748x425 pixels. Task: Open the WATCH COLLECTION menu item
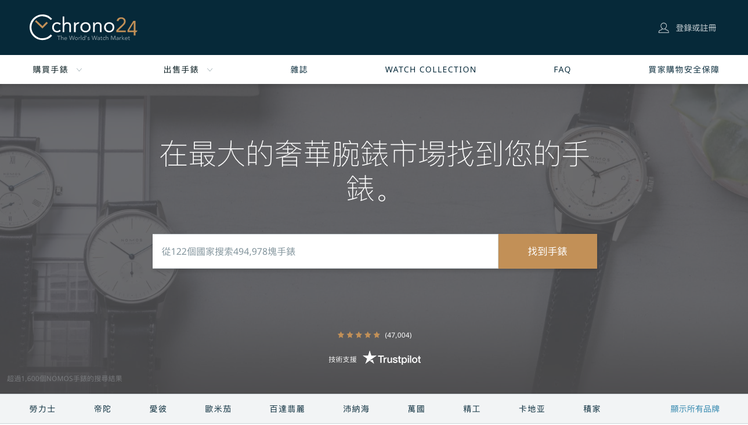(431, 69)
